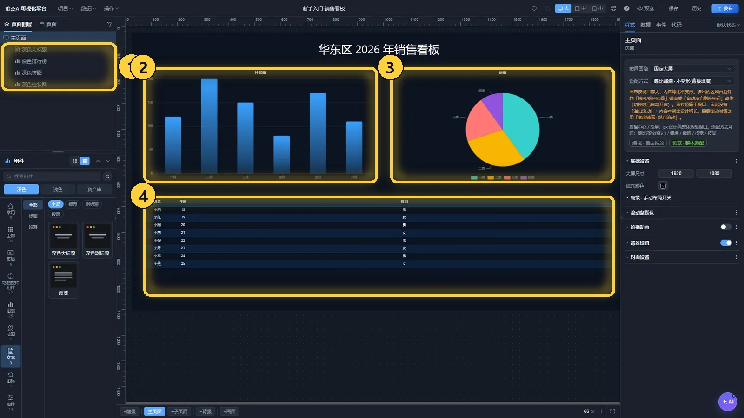Switch component list to dense grid view
The width and height of the screenshot is (744, 418).
85,161
